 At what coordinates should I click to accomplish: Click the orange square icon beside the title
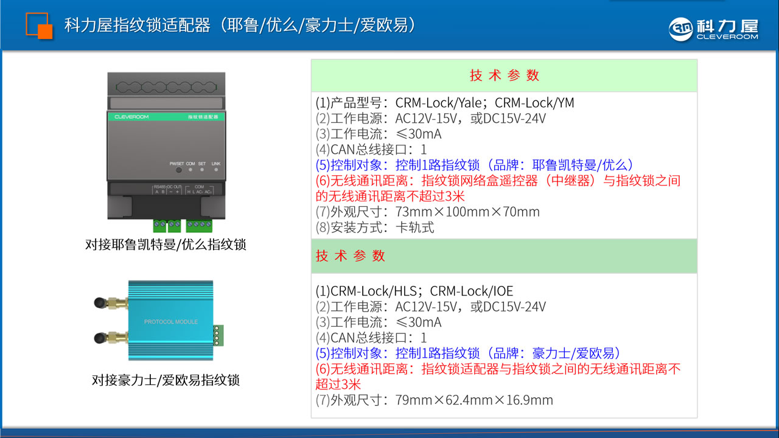coord(40,26)
